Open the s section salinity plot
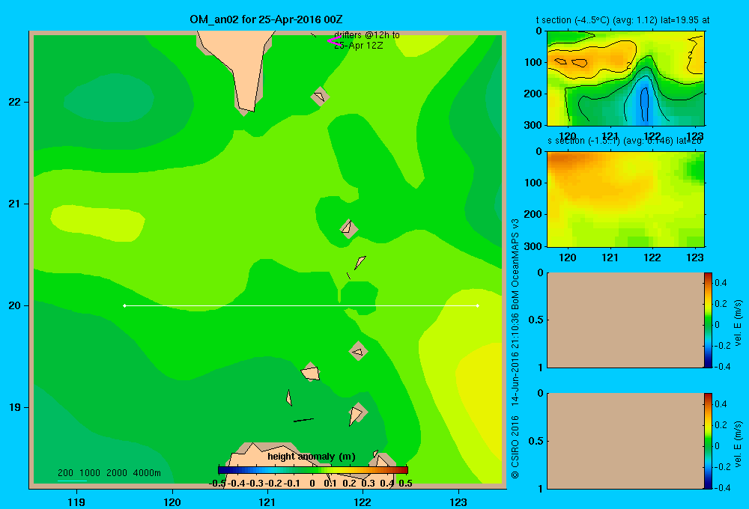Image resolution: width=749 pixels, height=509 pixels. coord(625,198)
